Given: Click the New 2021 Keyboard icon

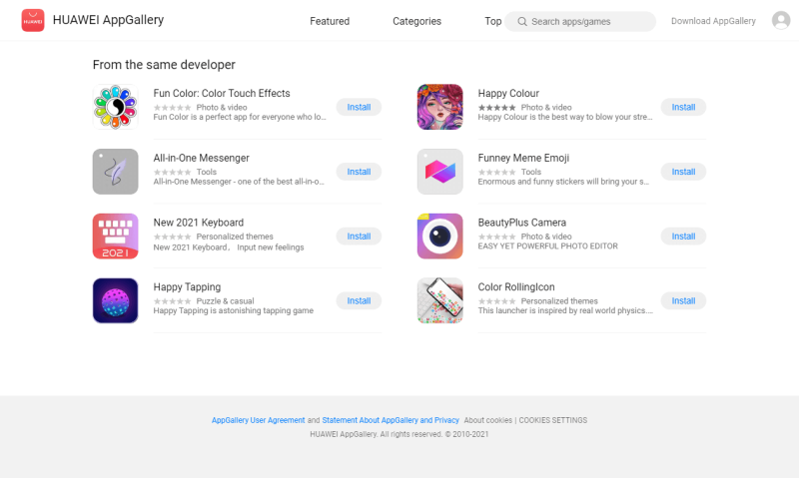Looking at the screenshot, I should [115, 237].
